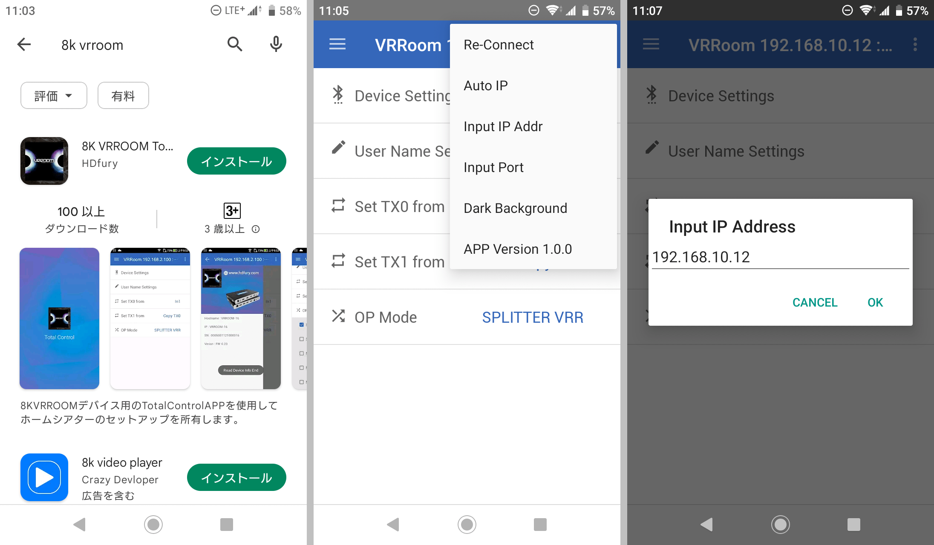Tap VRRoom 192.168.10.12 title in right screen

790,45
